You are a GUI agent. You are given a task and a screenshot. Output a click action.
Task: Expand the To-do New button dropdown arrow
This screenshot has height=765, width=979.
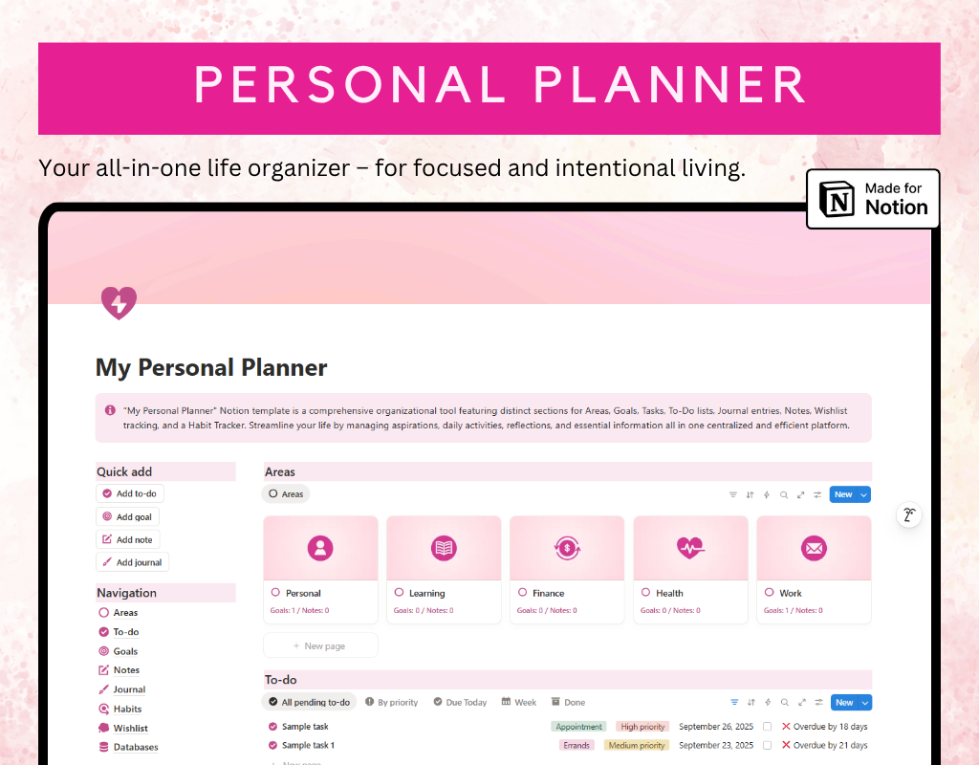865,702
